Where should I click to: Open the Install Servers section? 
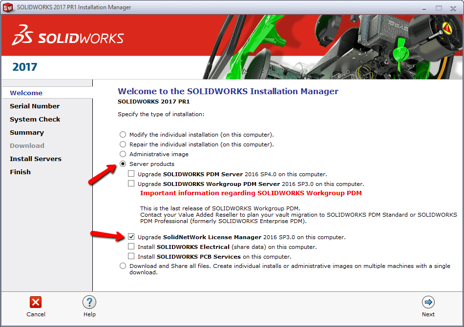pos(36,159)
